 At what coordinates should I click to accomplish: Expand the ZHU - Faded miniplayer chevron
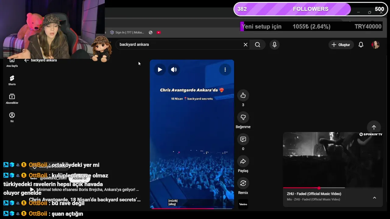(374, 198)
